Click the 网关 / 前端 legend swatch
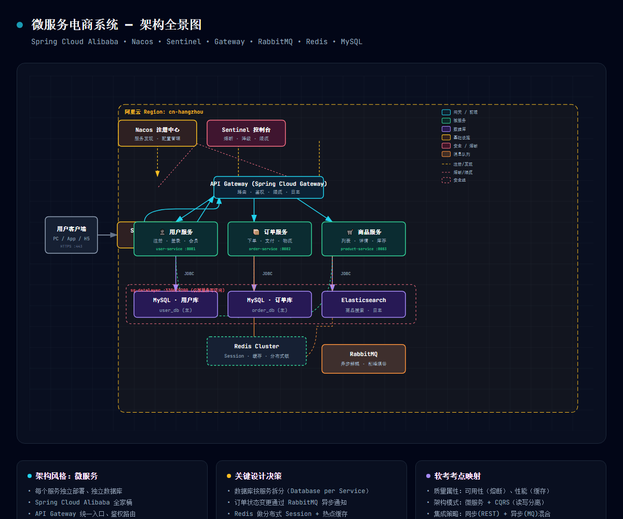Screen dimensions: 623x519 446,112
